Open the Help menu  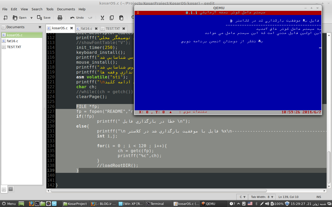click(82, 9)
